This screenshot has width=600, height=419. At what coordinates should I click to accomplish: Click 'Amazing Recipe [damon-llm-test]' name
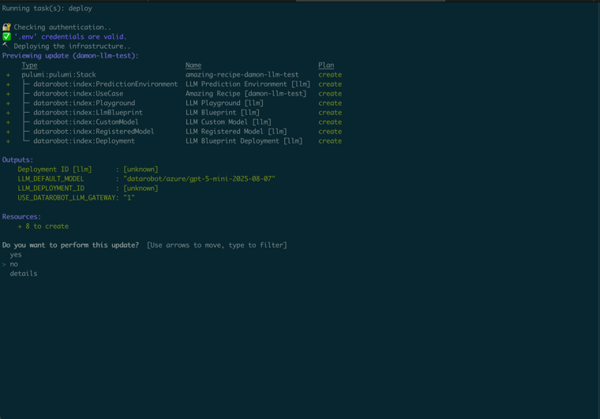pos(246,94)
